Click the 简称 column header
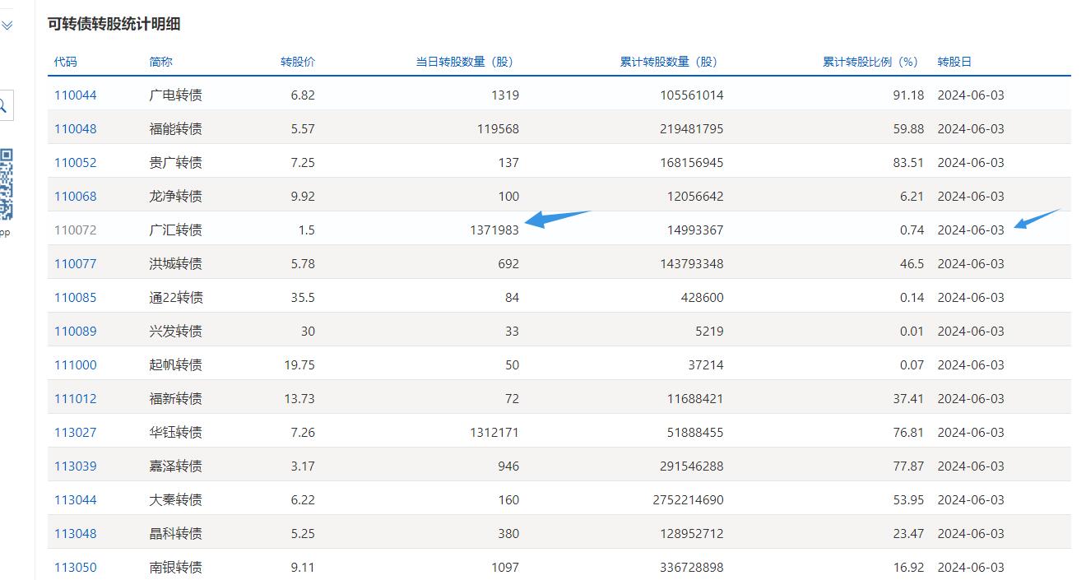 point(161,62)
